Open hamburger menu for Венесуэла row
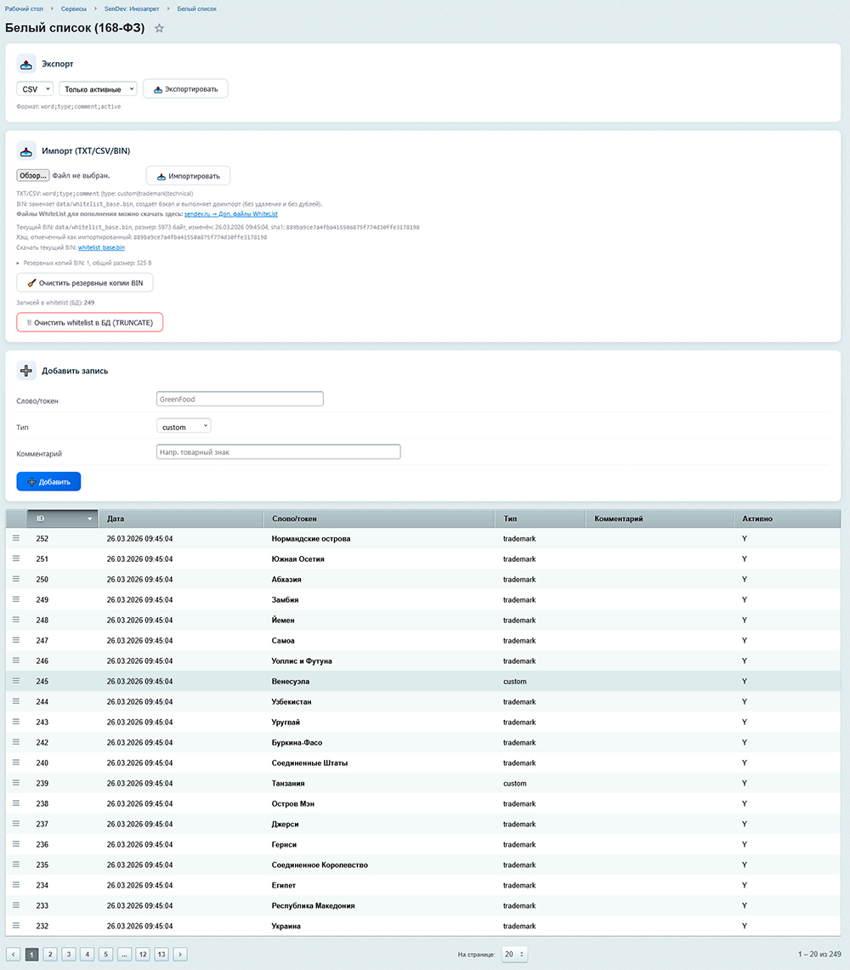The image size is (850, 970). pos(15,681)
